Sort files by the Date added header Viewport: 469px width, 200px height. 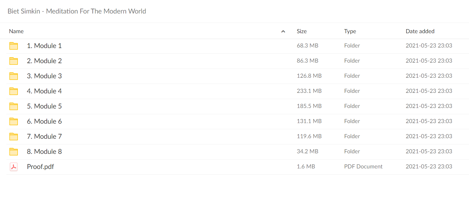click(420, 31)
